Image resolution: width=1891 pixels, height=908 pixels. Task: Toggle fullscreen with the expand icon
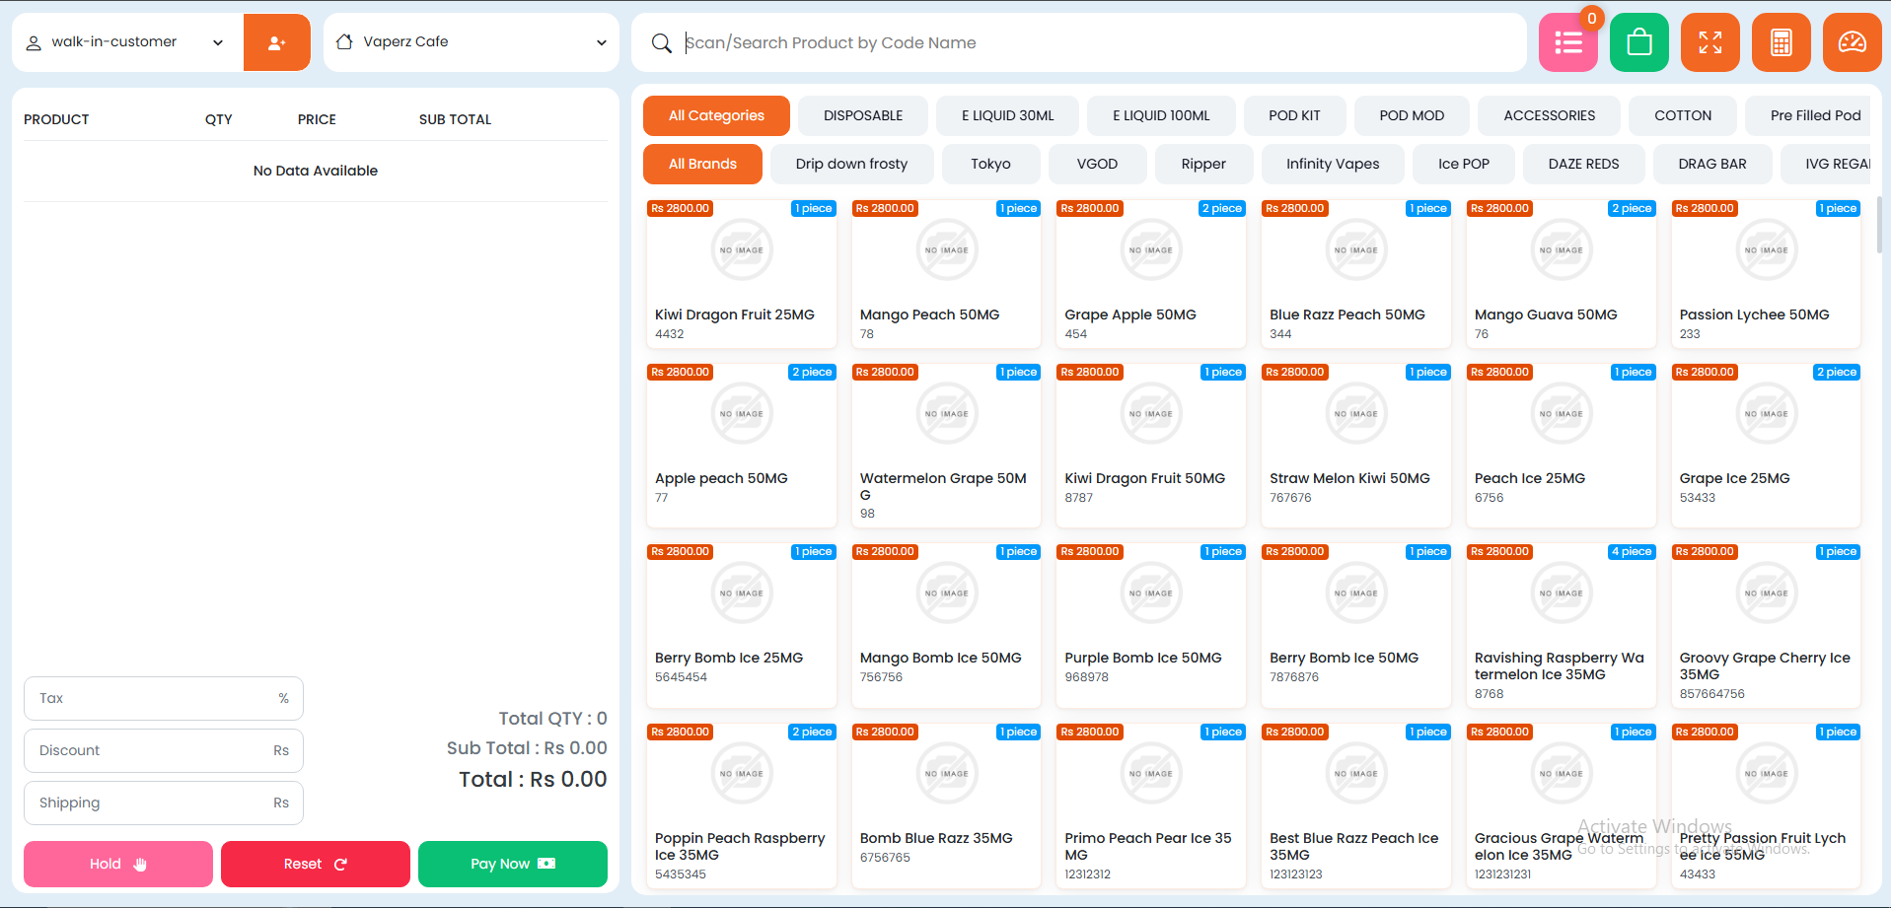(1710, 42)
